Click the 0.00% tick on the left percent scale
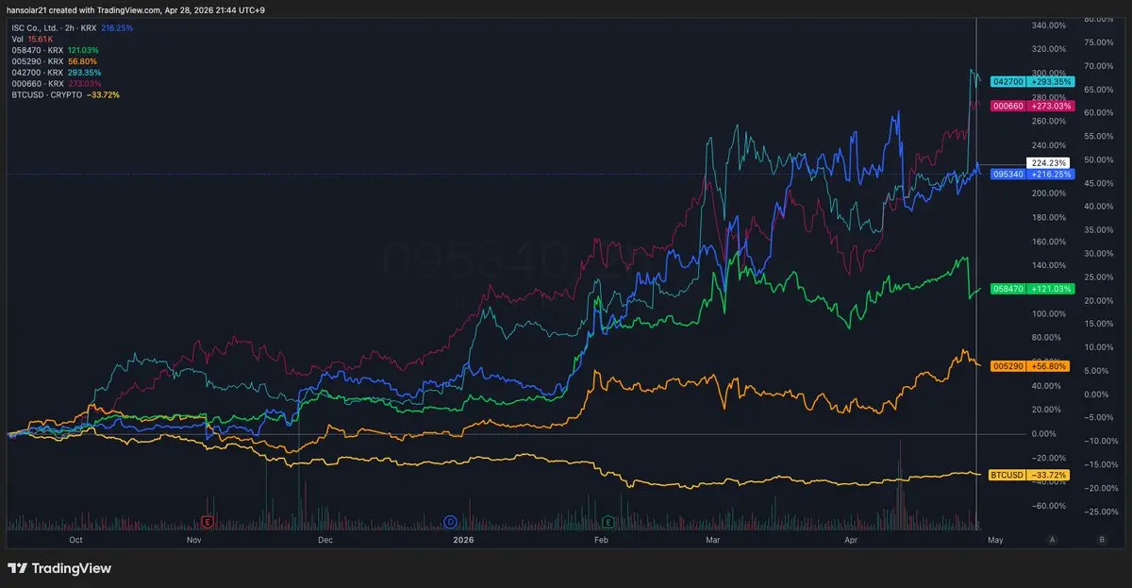This screenshot has height=588, width=1132. click(1045, 434)
